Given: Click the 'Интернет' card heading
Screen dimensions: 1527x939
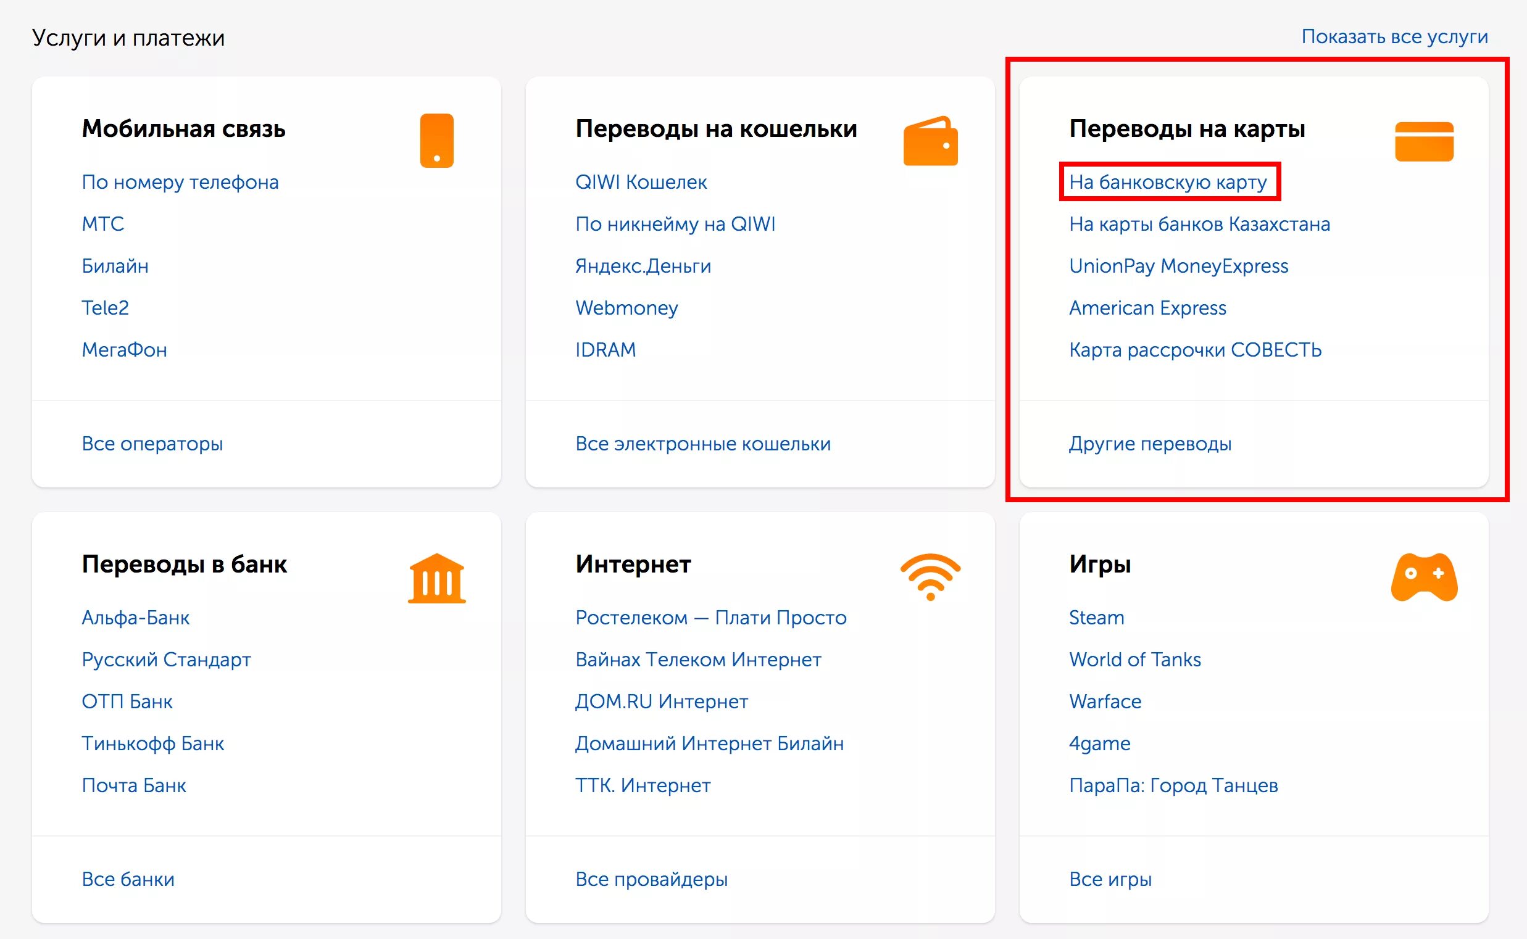Looking at the screenshot, I should tap(633, 564).
